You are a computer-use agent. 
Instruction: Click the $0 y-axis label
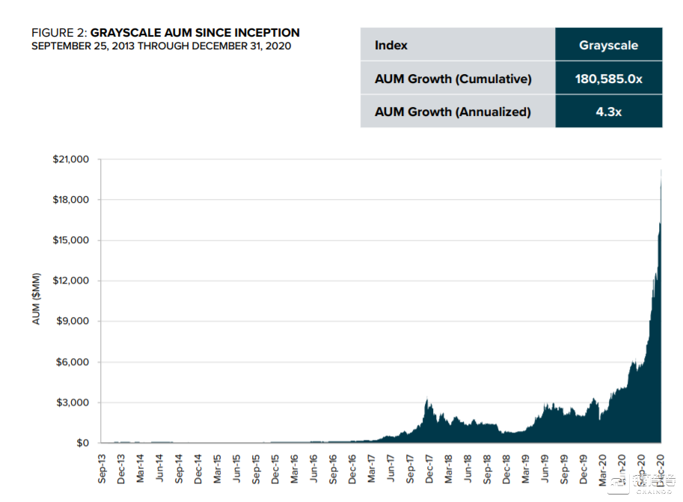coord(82,443)
